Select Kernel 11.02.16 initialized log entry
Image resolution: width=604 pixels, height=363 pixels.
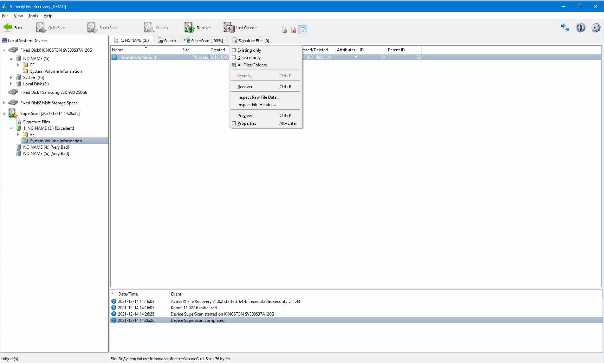356,308
